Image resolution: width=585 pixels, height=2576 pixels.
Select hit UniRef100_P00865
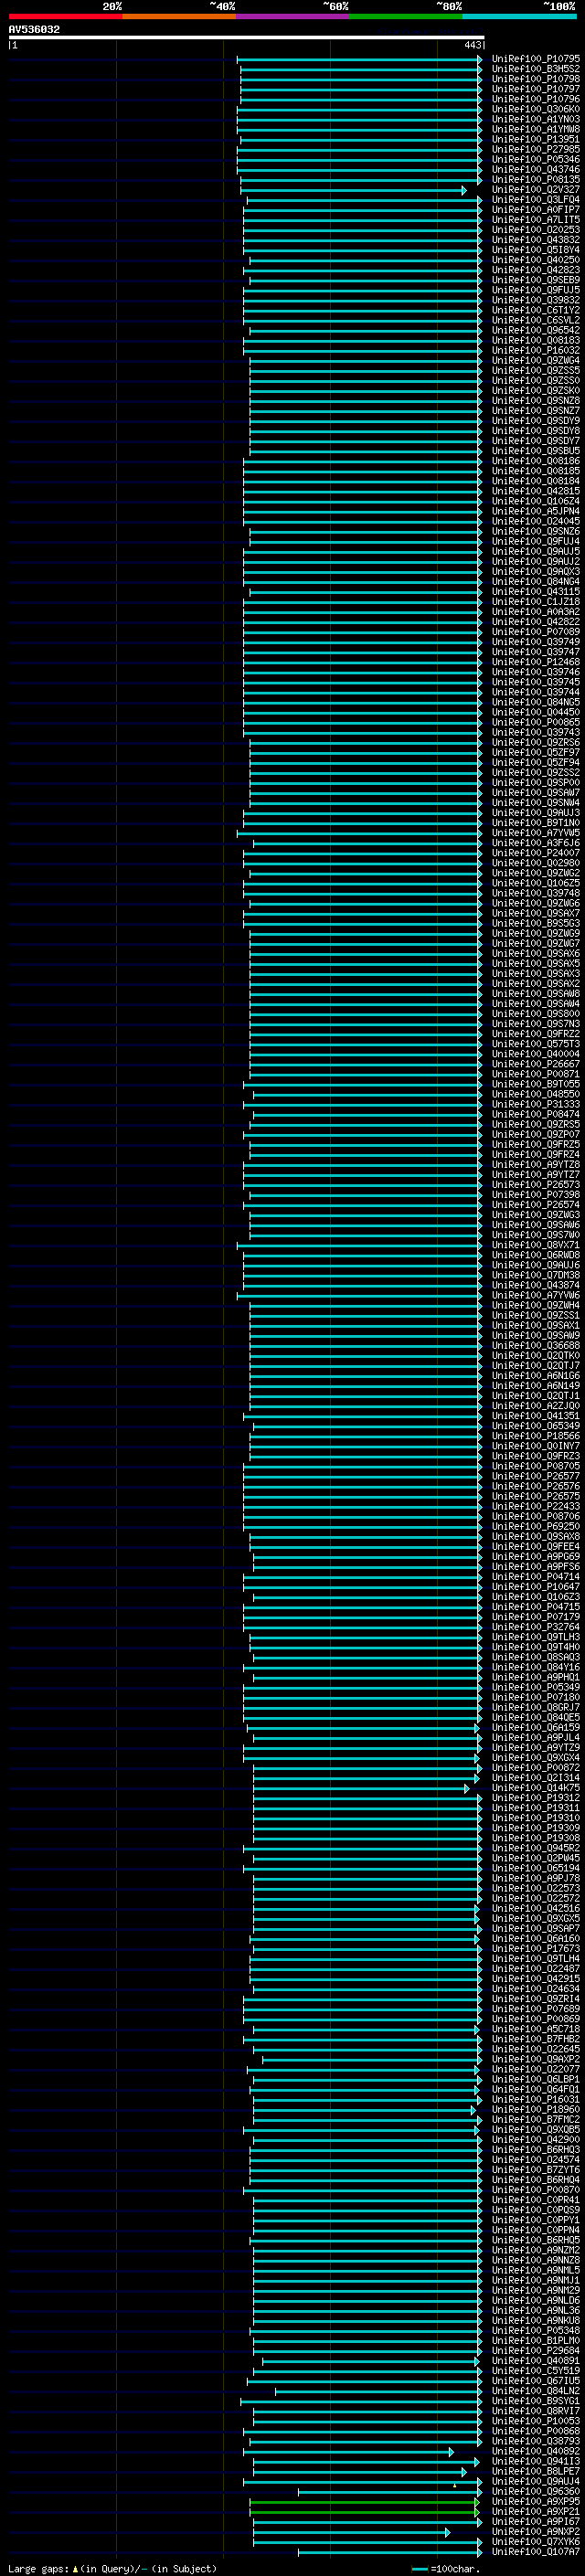(535, 722)
